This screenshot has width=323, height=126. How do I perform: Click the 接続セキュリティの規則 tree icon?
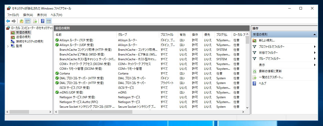(x=13, y=41)
